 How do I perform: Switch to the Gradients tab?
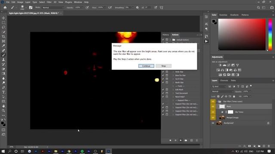point(234,15)
